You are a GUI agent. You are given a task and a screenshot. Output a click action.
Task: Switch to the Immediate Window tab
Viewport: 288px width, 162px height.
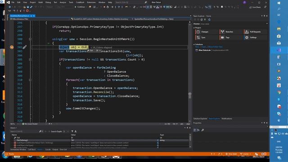[x=18, y=149]
